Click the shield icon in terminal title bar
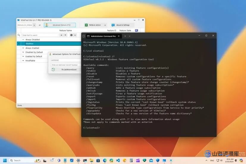 [x=84, y=36]
